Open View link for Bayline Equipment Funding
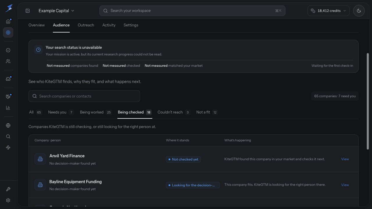372x209 pixels. point(345,185)
